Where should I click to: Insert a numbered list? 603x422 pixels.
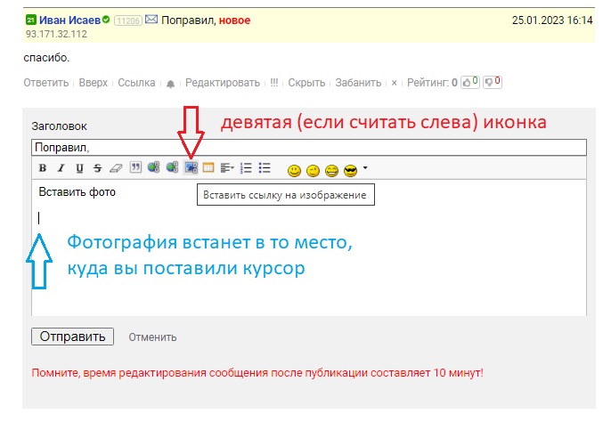point(246,168)
